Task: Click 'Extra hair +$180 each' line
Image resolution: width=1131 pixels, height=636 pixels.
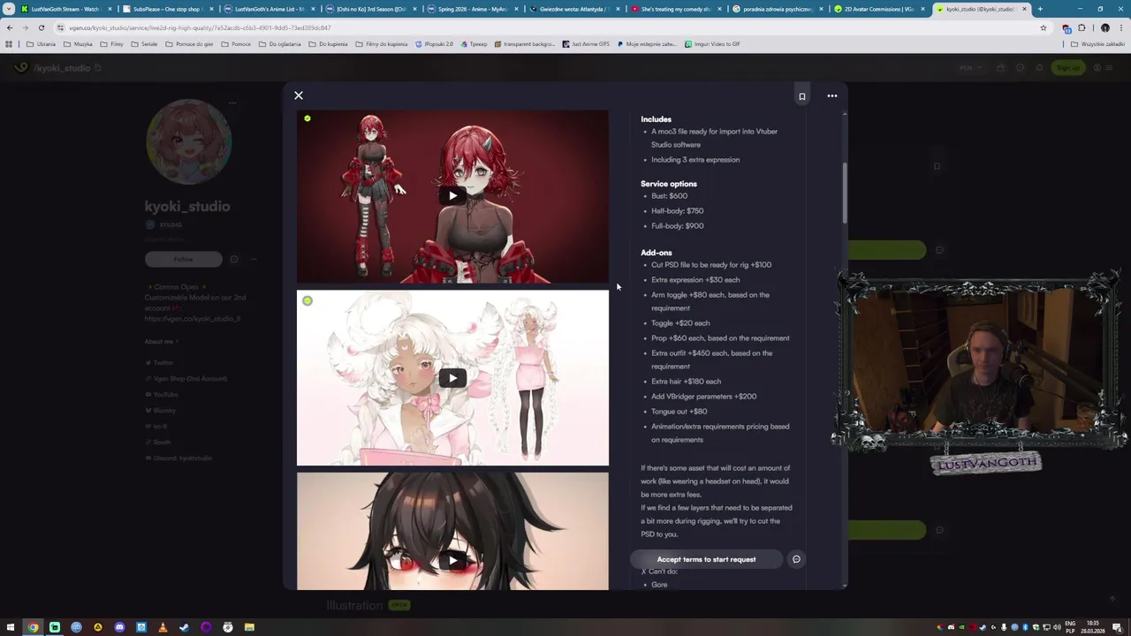Action: coord(686,382)
